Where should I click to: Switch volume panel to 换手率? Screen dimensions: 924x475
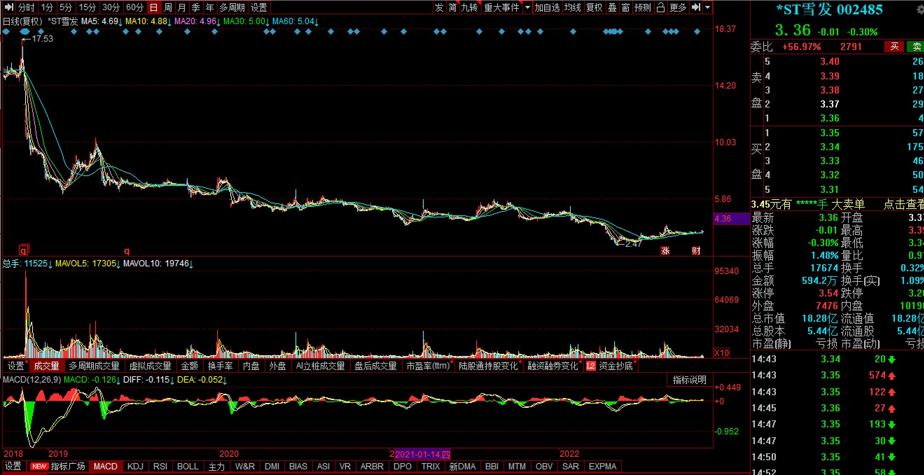(220, 366)
